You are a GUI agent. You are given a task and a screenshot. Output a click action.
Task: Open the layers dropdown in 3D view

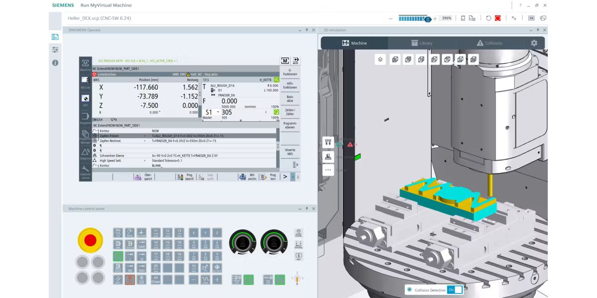click(x=380, y=59)
